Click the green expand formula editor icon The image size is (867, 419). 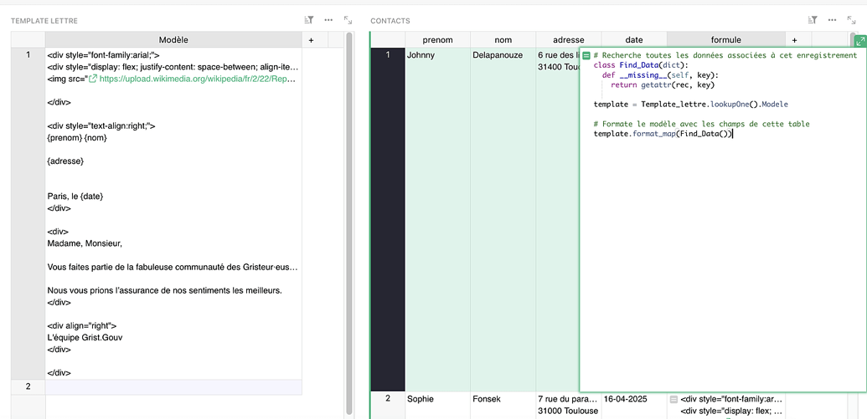tap(859, 41)
